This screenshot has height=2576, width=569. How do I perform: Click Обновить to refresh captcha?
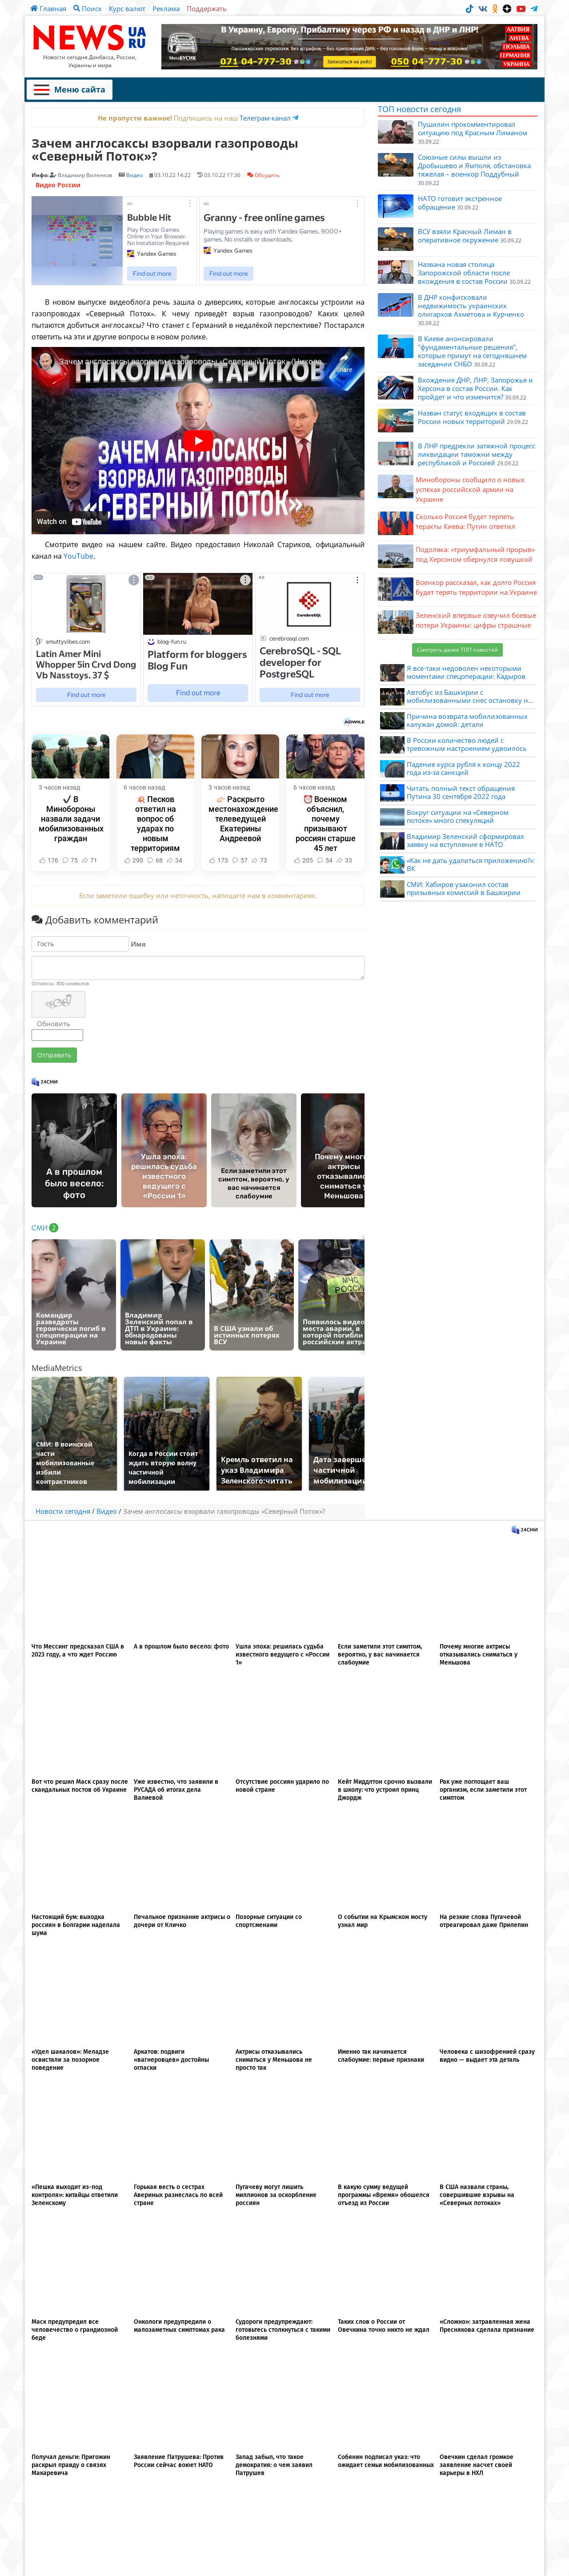pos(53,1023)
